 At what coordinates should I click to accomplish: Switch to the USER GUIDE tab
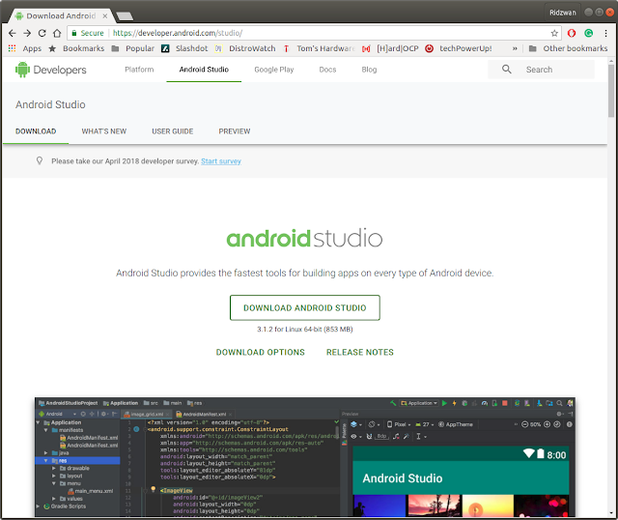point(173,131)
